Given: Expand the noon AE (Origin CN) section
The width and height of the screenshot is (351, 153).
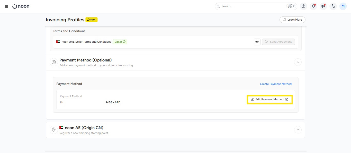Looking at the screenshot, I should [298, 130].
